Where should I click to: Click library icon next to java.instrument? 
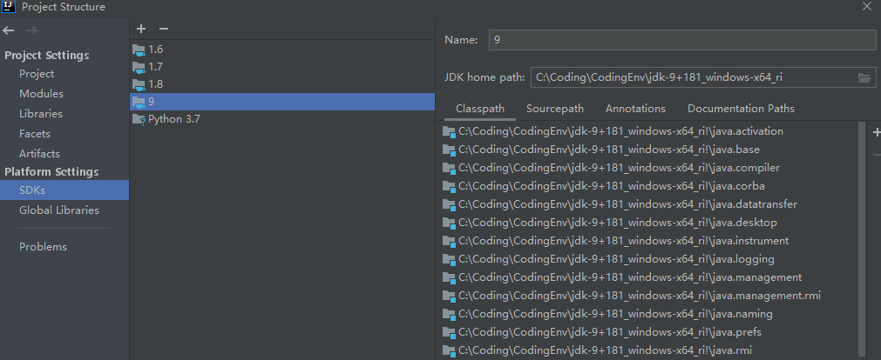click(449, 241)
